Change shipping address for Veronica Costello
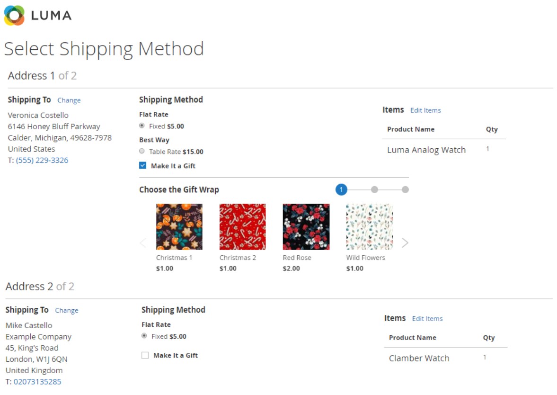557x395 pixels. [x=69, y=100]
